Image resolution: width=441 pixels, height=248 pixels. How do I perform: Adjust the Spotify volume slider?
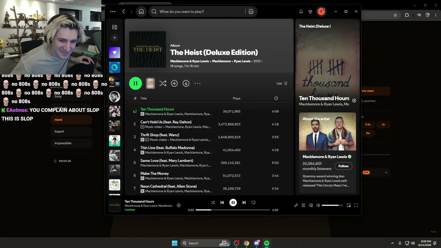pos(332,205)
